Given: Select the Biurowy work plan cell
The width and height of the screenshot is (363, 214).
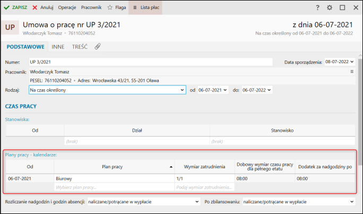Looking at the screenshot, I should pos(114,178).
